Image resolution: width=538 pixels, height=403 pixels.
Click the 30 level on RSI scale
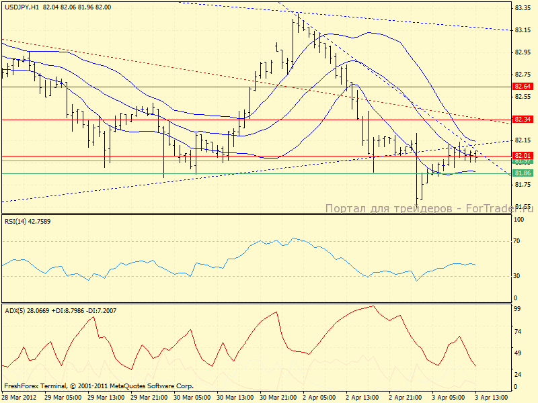[518, 275]
